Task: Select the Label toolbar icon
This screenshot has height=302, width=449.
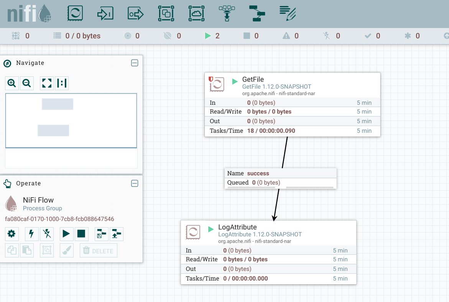Action: tap(288, 13)
